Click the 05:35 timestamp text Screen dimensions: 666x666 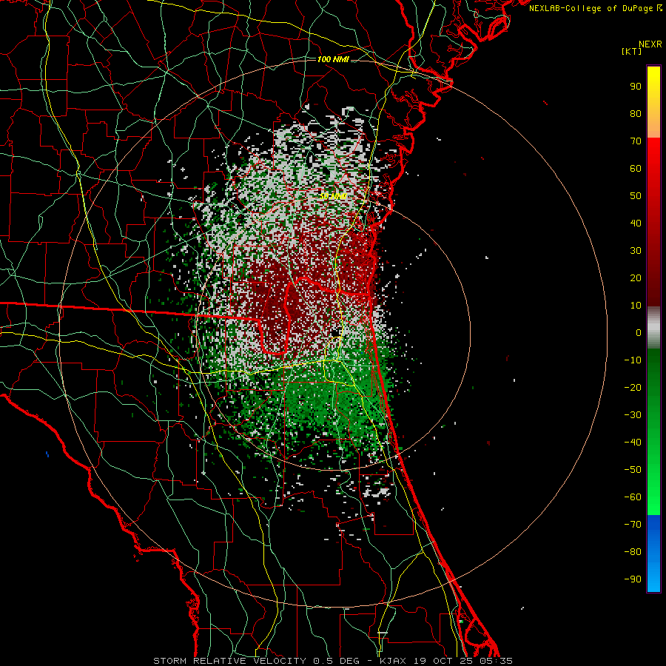click(x=497, y=661)
